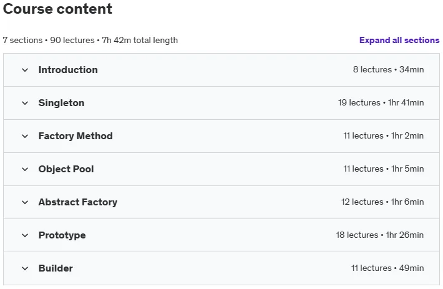Click Expand all sections link
This screenshot has height=289, width=443.
[x=399, y=40]
